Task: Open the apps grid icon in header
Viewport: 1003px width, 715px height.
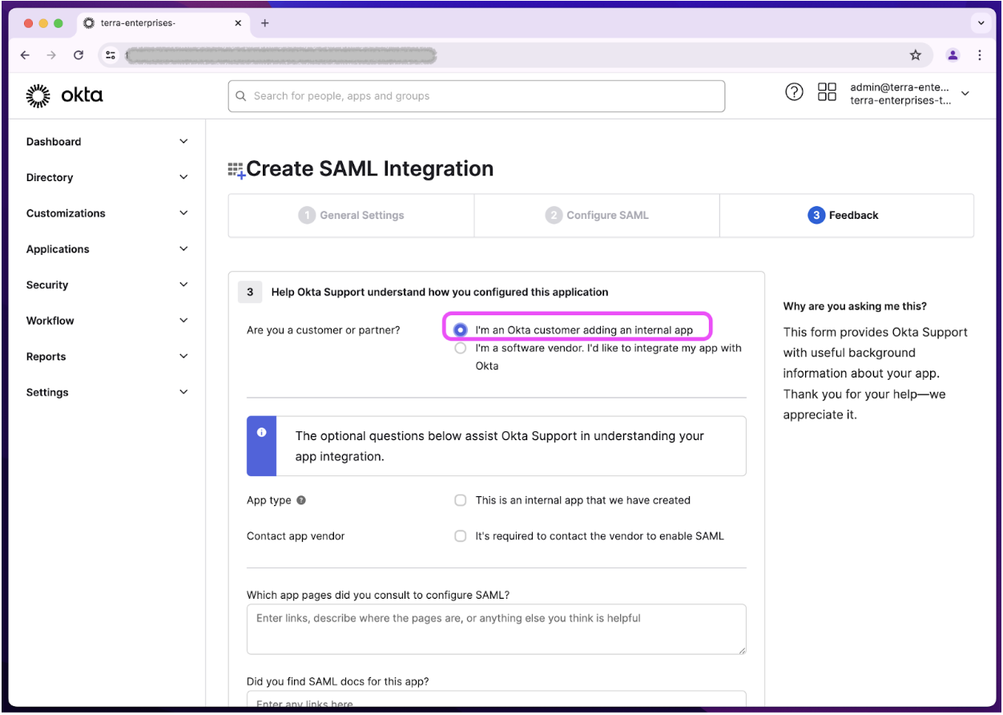Action: coord(827,91)
